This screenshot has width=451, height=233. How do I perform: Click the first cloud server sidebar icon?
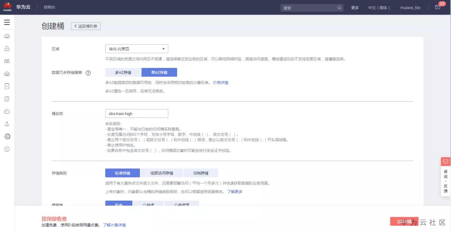coord(7,36)
